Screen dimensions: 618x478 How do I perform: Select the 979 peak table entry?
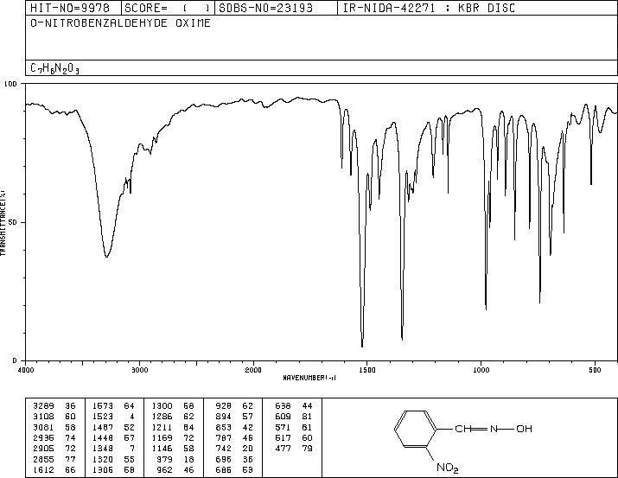[175, 460]
